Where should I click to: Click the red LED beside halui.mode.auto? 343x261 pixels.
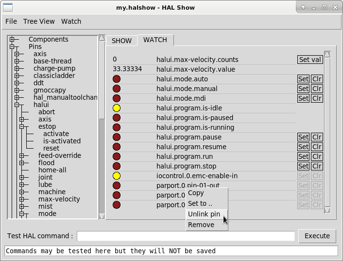[117, 79]
